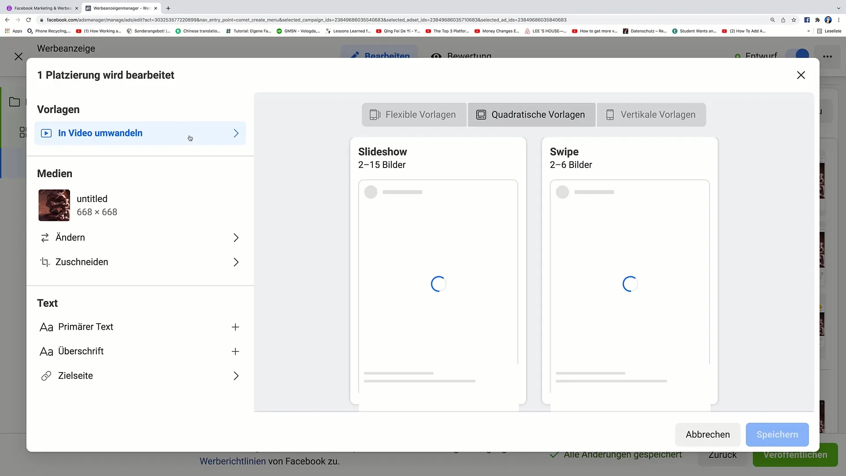Click the Speichern button
The width and height of the screenshot is (846, 476).
coord(777,435)
